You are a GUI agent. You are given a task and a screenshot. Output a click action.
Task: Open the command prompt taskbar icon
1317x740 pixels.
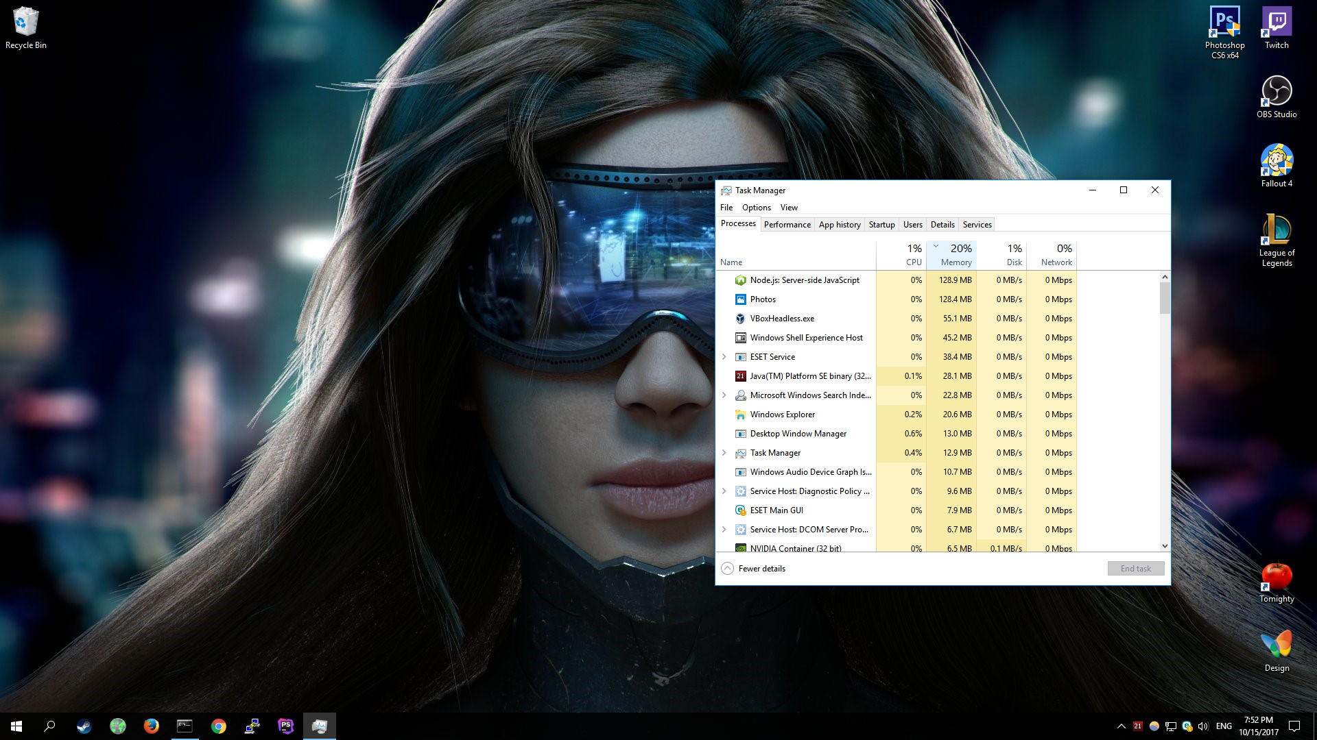tap(185, 726)
